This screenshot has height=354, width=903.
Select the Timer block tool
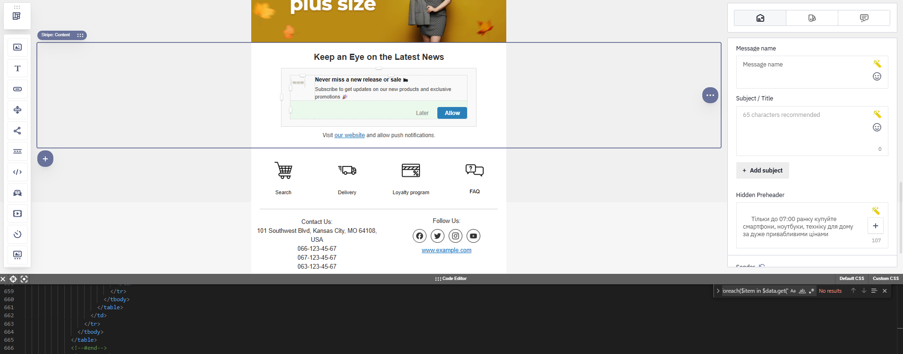click(x=17, y=234)
